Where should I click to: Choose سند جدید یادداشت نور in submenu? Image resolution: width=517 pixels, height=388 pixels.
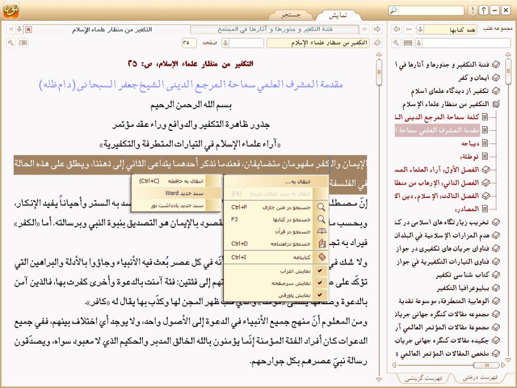tap(176, 205)
